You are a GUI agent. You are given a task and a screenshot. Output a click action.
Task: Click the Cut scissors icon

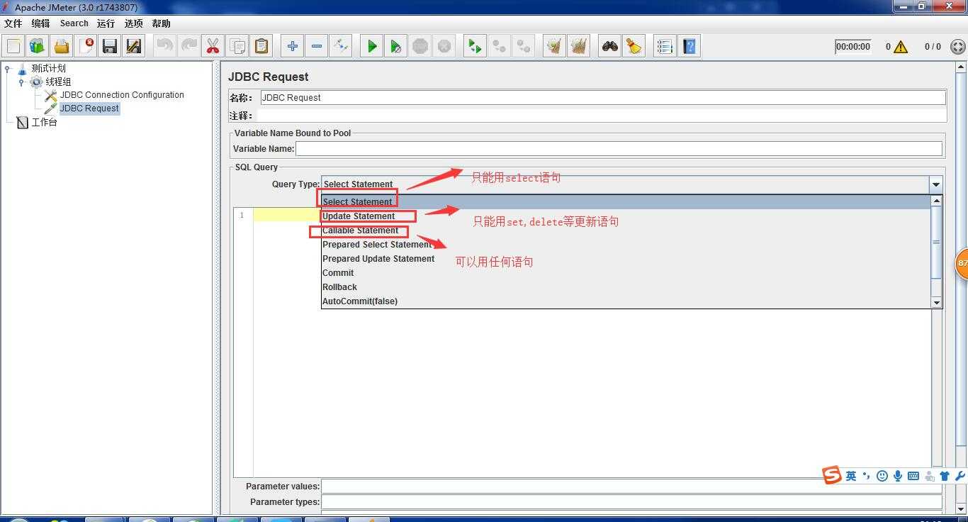213,47
